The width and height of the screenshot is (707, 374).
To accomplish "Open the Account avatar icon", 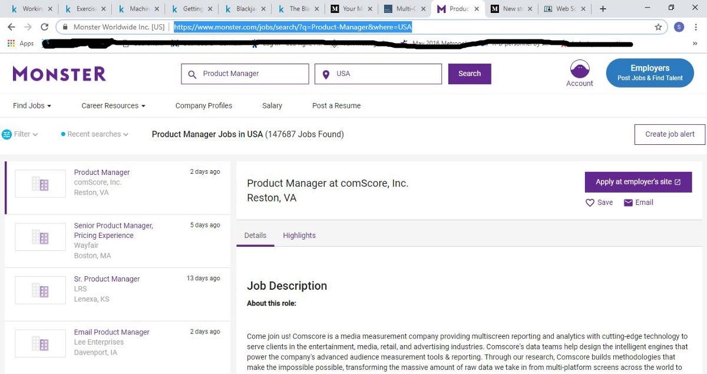I will tap(580, 69).
